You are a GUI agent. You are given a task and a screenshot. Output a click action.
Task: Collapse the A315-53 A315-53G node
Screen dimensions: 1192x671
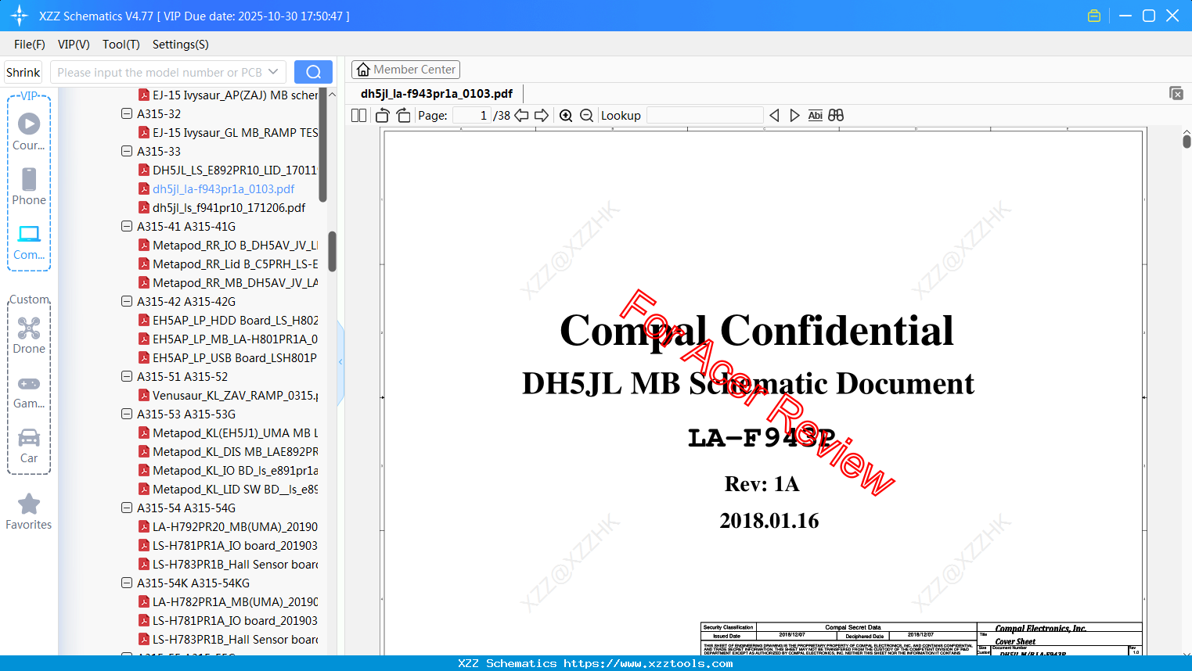click(127, 414)
